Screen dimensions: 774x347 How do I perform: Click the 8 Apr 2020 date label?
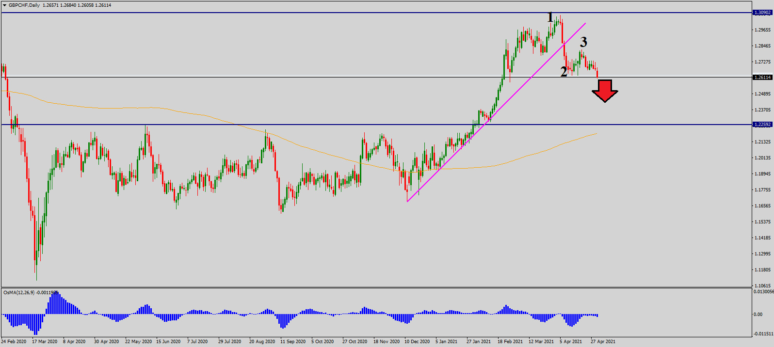[74, 342]
